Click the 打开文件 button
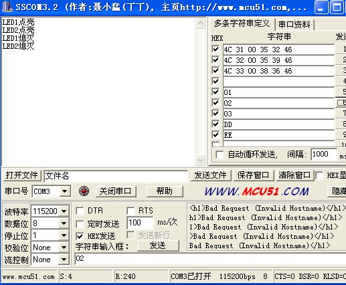The image size is (346, 285). 22,175
